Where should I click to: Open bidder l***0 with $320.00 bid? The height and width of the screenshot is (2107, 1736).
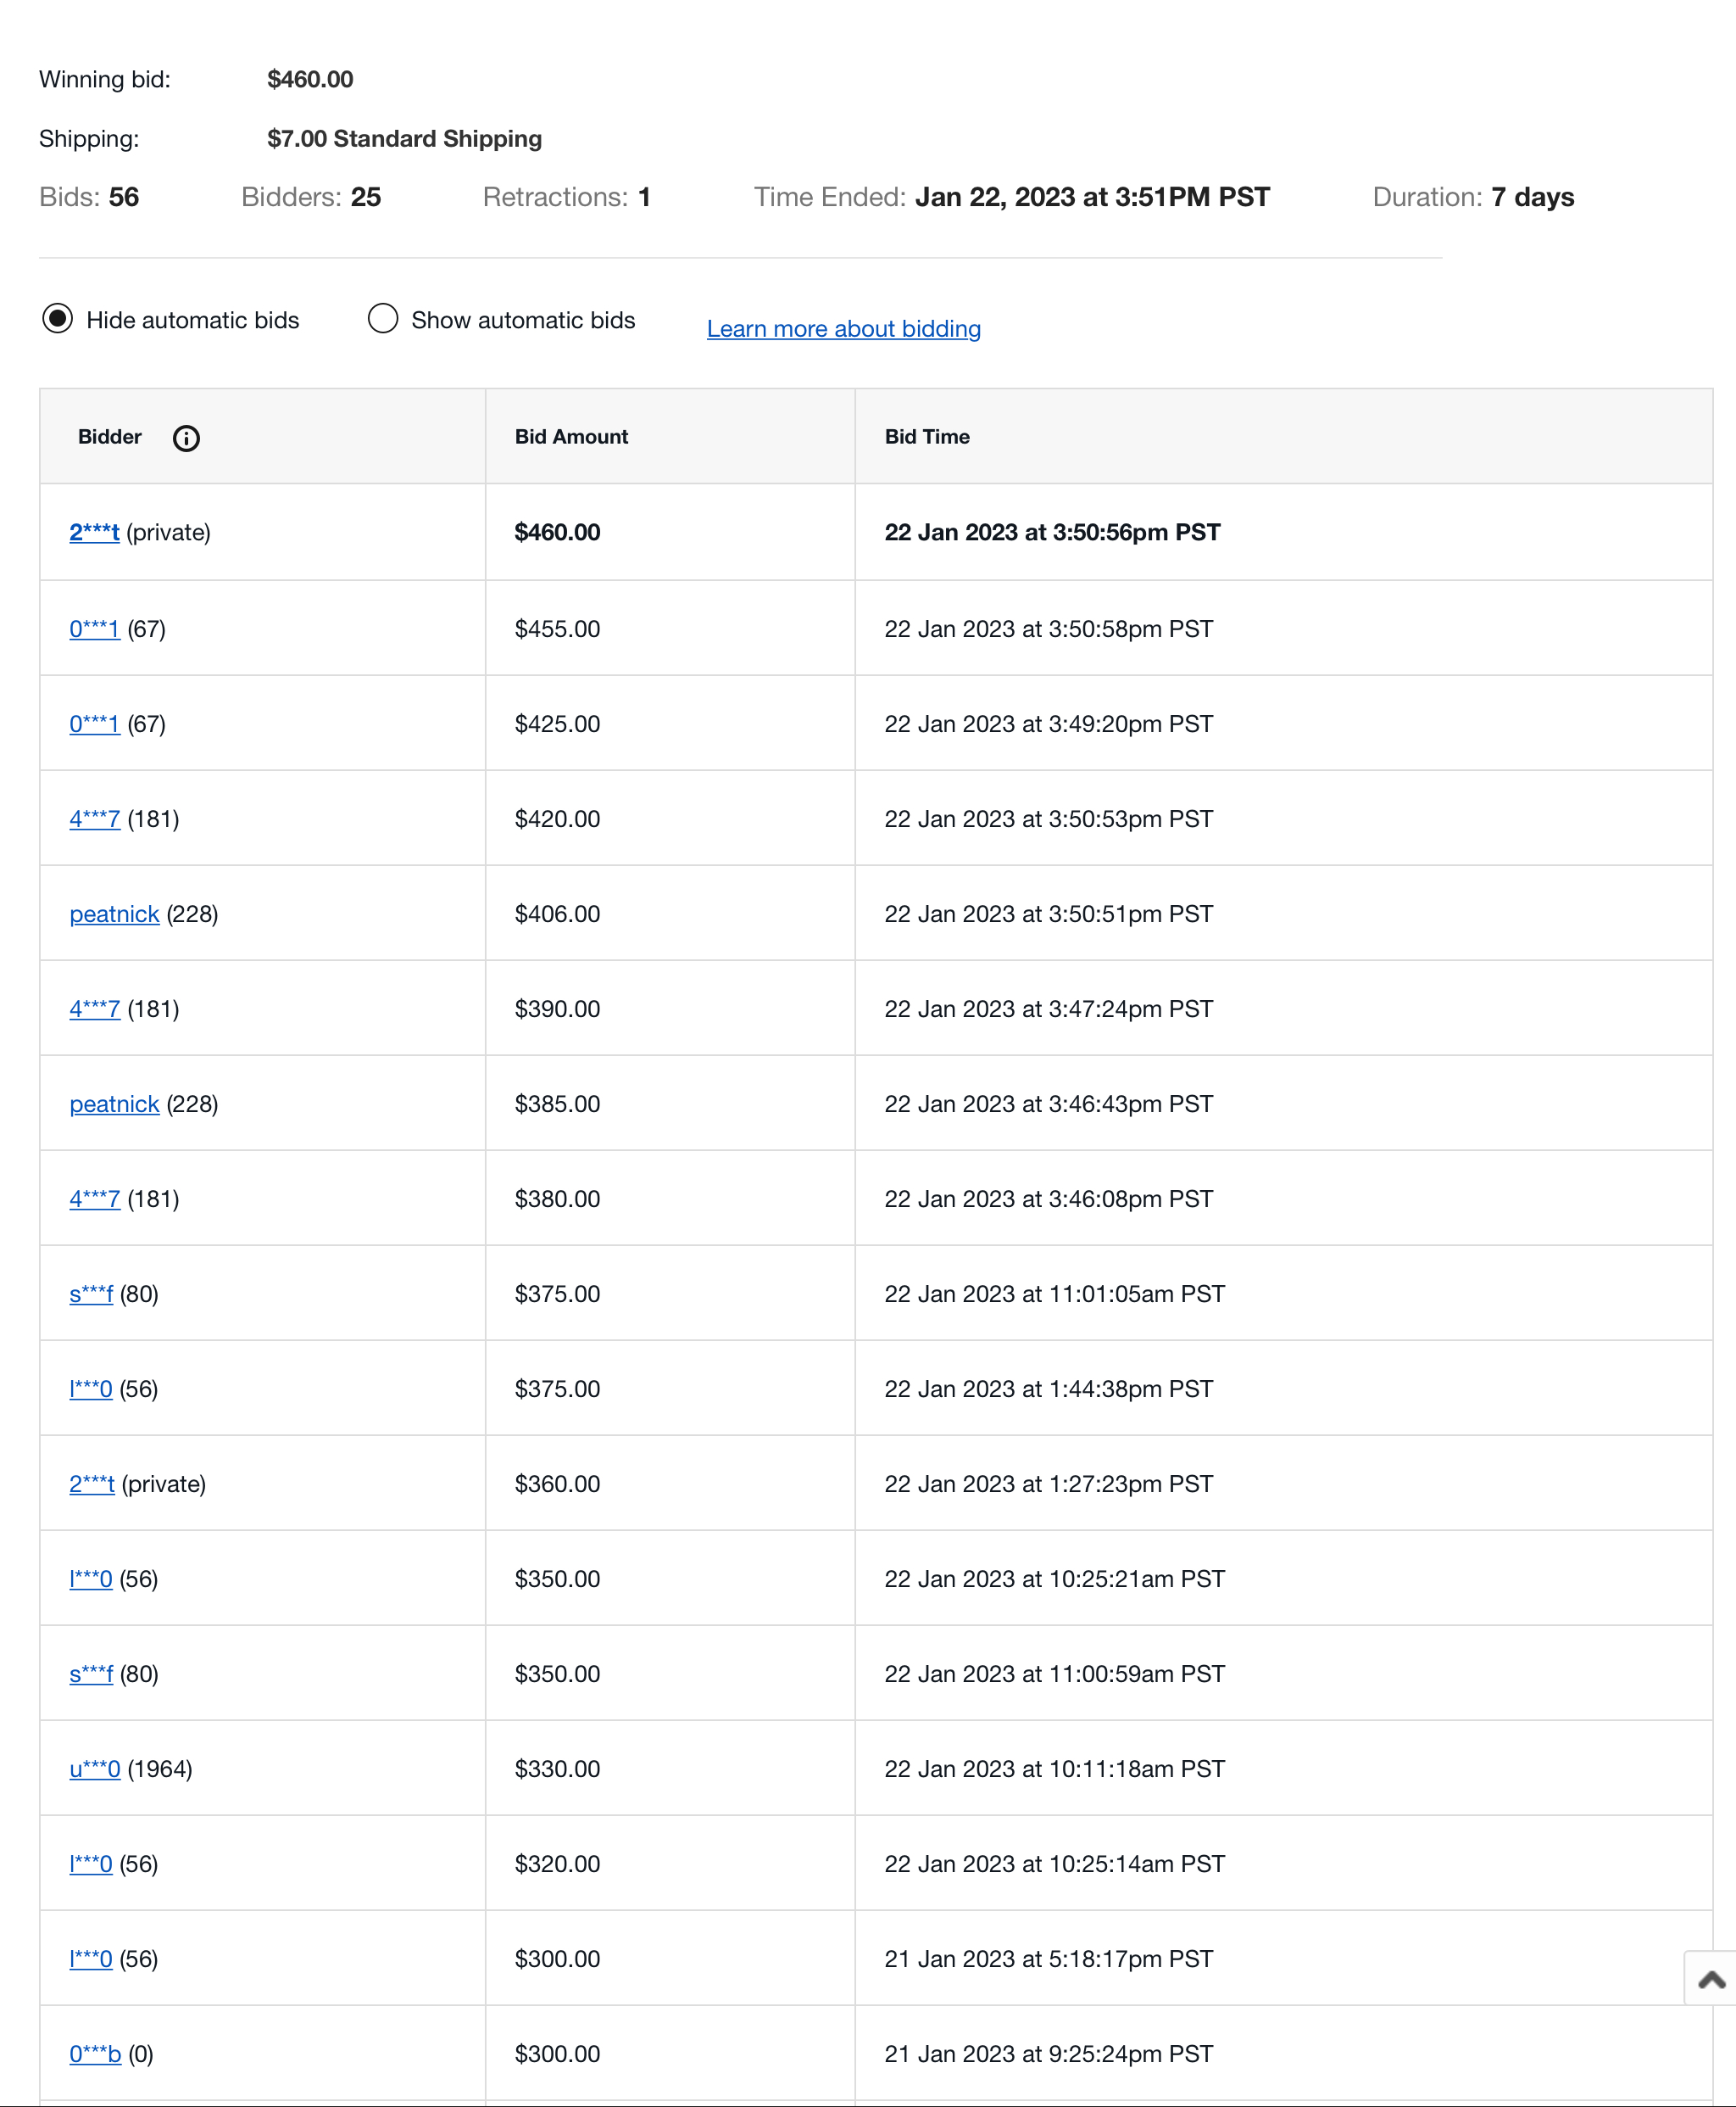click(91, 1865)
